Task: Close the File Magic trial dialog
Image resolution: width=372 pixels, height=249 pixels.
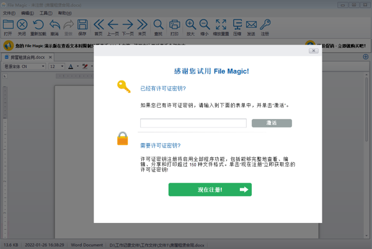Action: (x=314, y=51)
